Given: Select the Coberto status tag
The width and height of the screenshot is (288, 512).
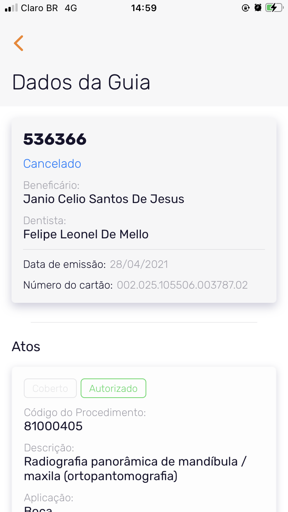Looking at the screenshot, I should [x=50, y=388].
